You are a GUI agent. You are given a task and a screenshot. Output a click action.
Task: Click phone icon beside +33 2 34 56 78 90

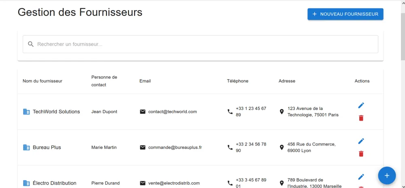(x=230, y=148)
